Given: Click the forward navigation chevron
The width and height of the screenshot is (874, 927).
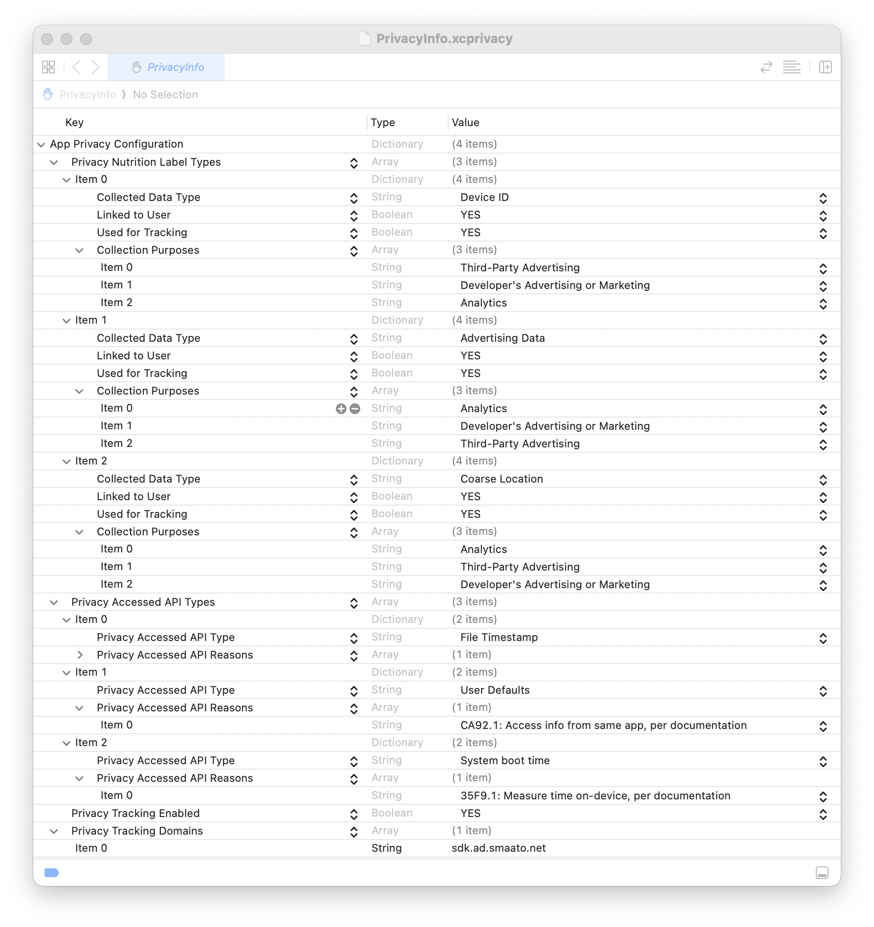Looking at the screenshot, I should point(96,67).
